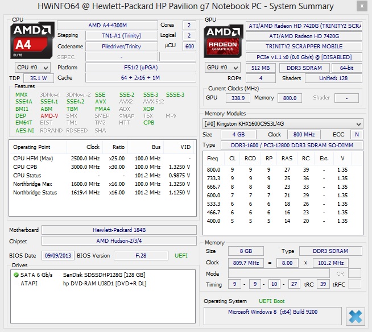Click the AES-NI feature flag
Image resolution: width=372 pixels, height=332 pixels.
[x=24, y=130]
